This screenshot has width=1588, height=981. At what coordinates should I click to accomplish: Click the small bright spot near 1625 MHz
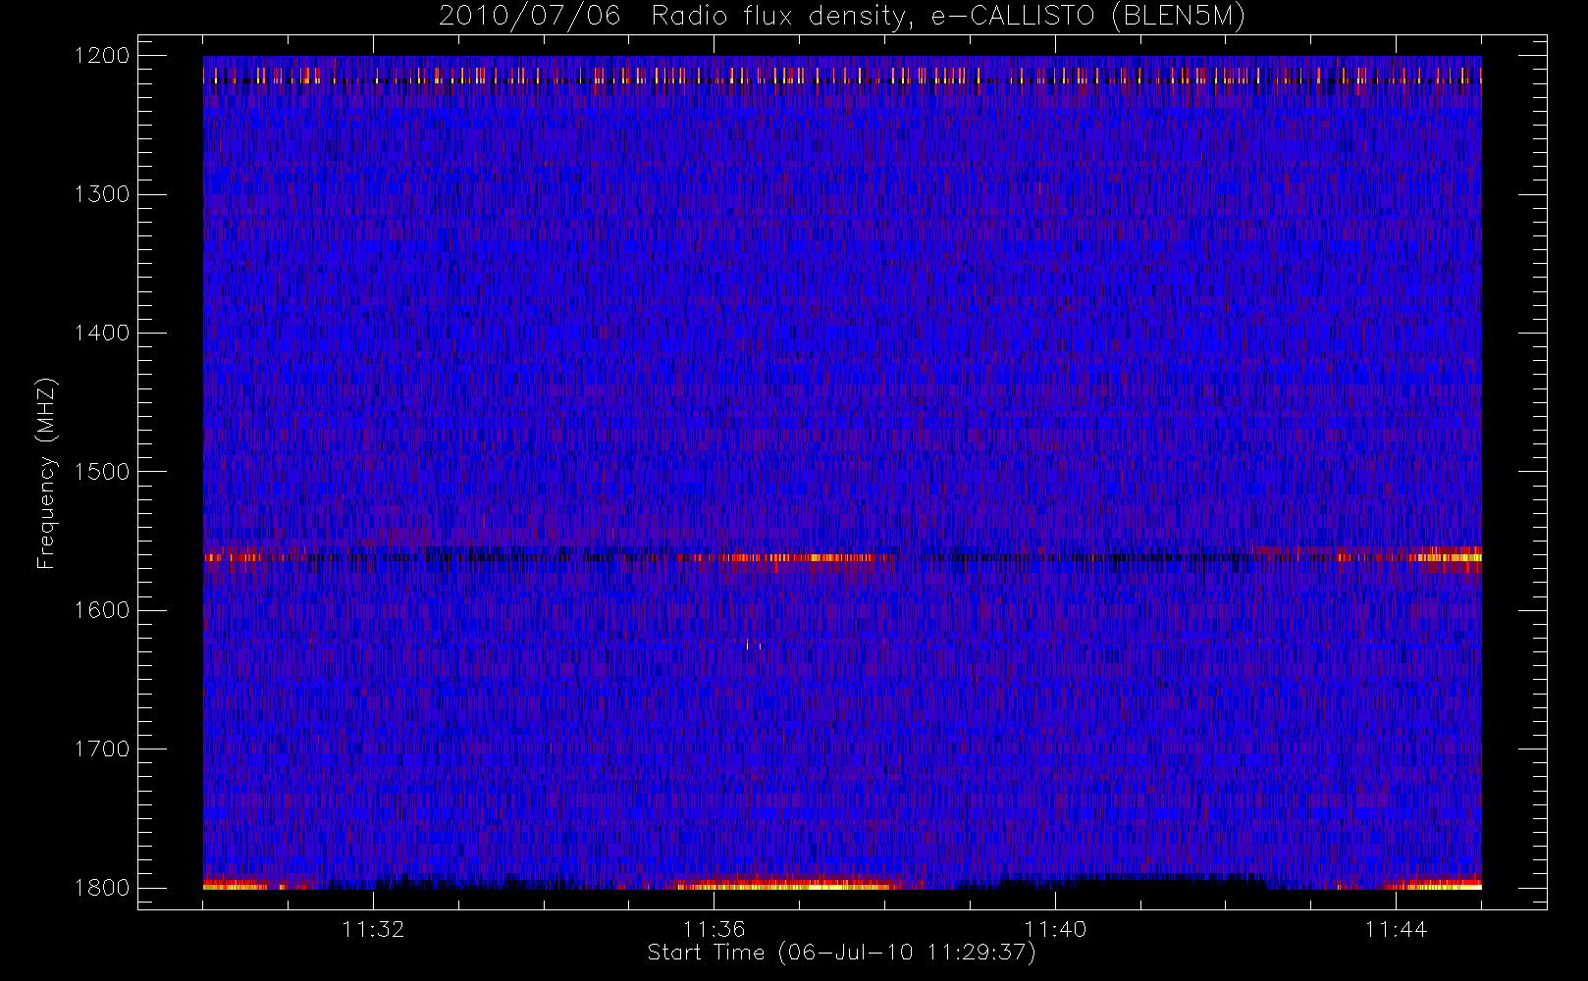tap(754, 645)
